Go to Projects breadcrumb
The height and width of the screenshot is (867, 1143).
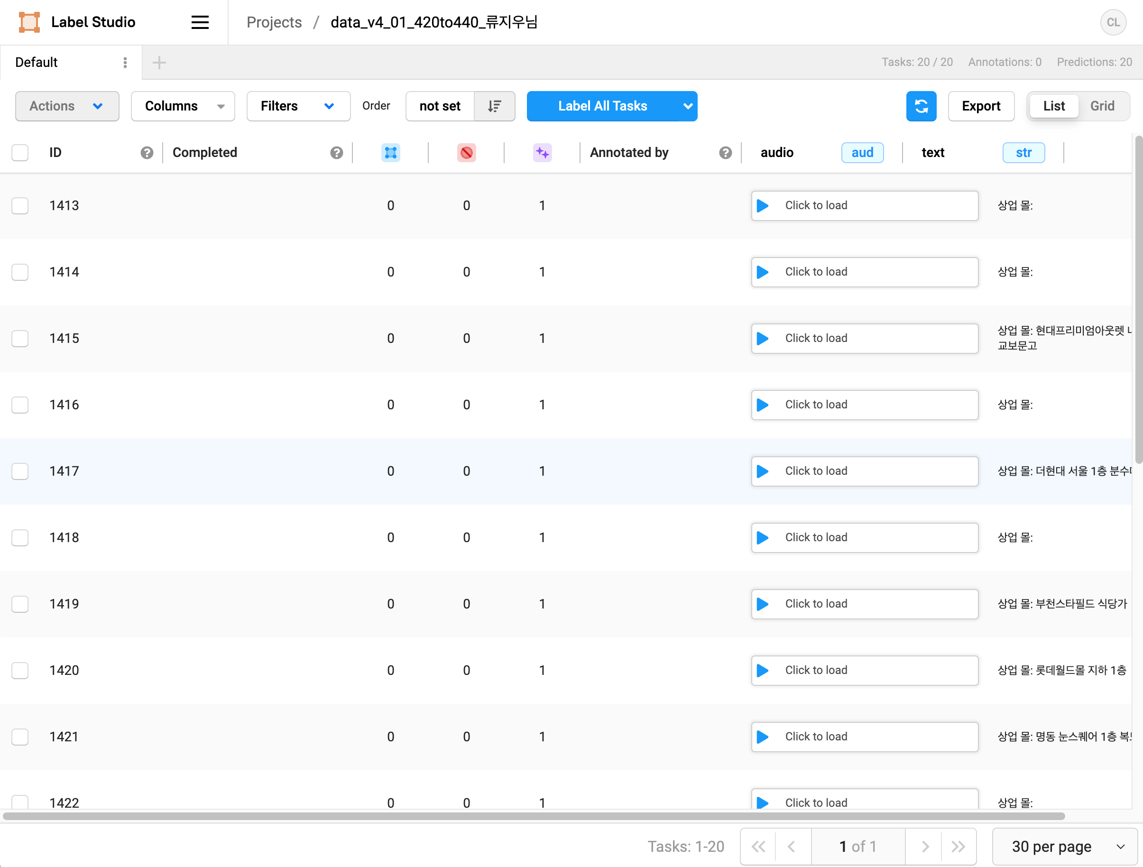point(274,22)
